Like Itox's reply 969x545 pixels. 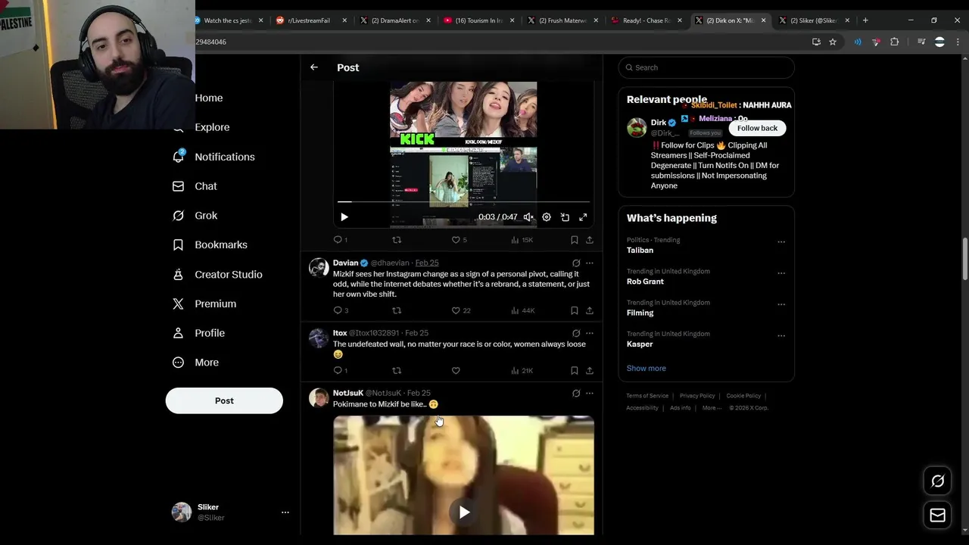point(456,370)
